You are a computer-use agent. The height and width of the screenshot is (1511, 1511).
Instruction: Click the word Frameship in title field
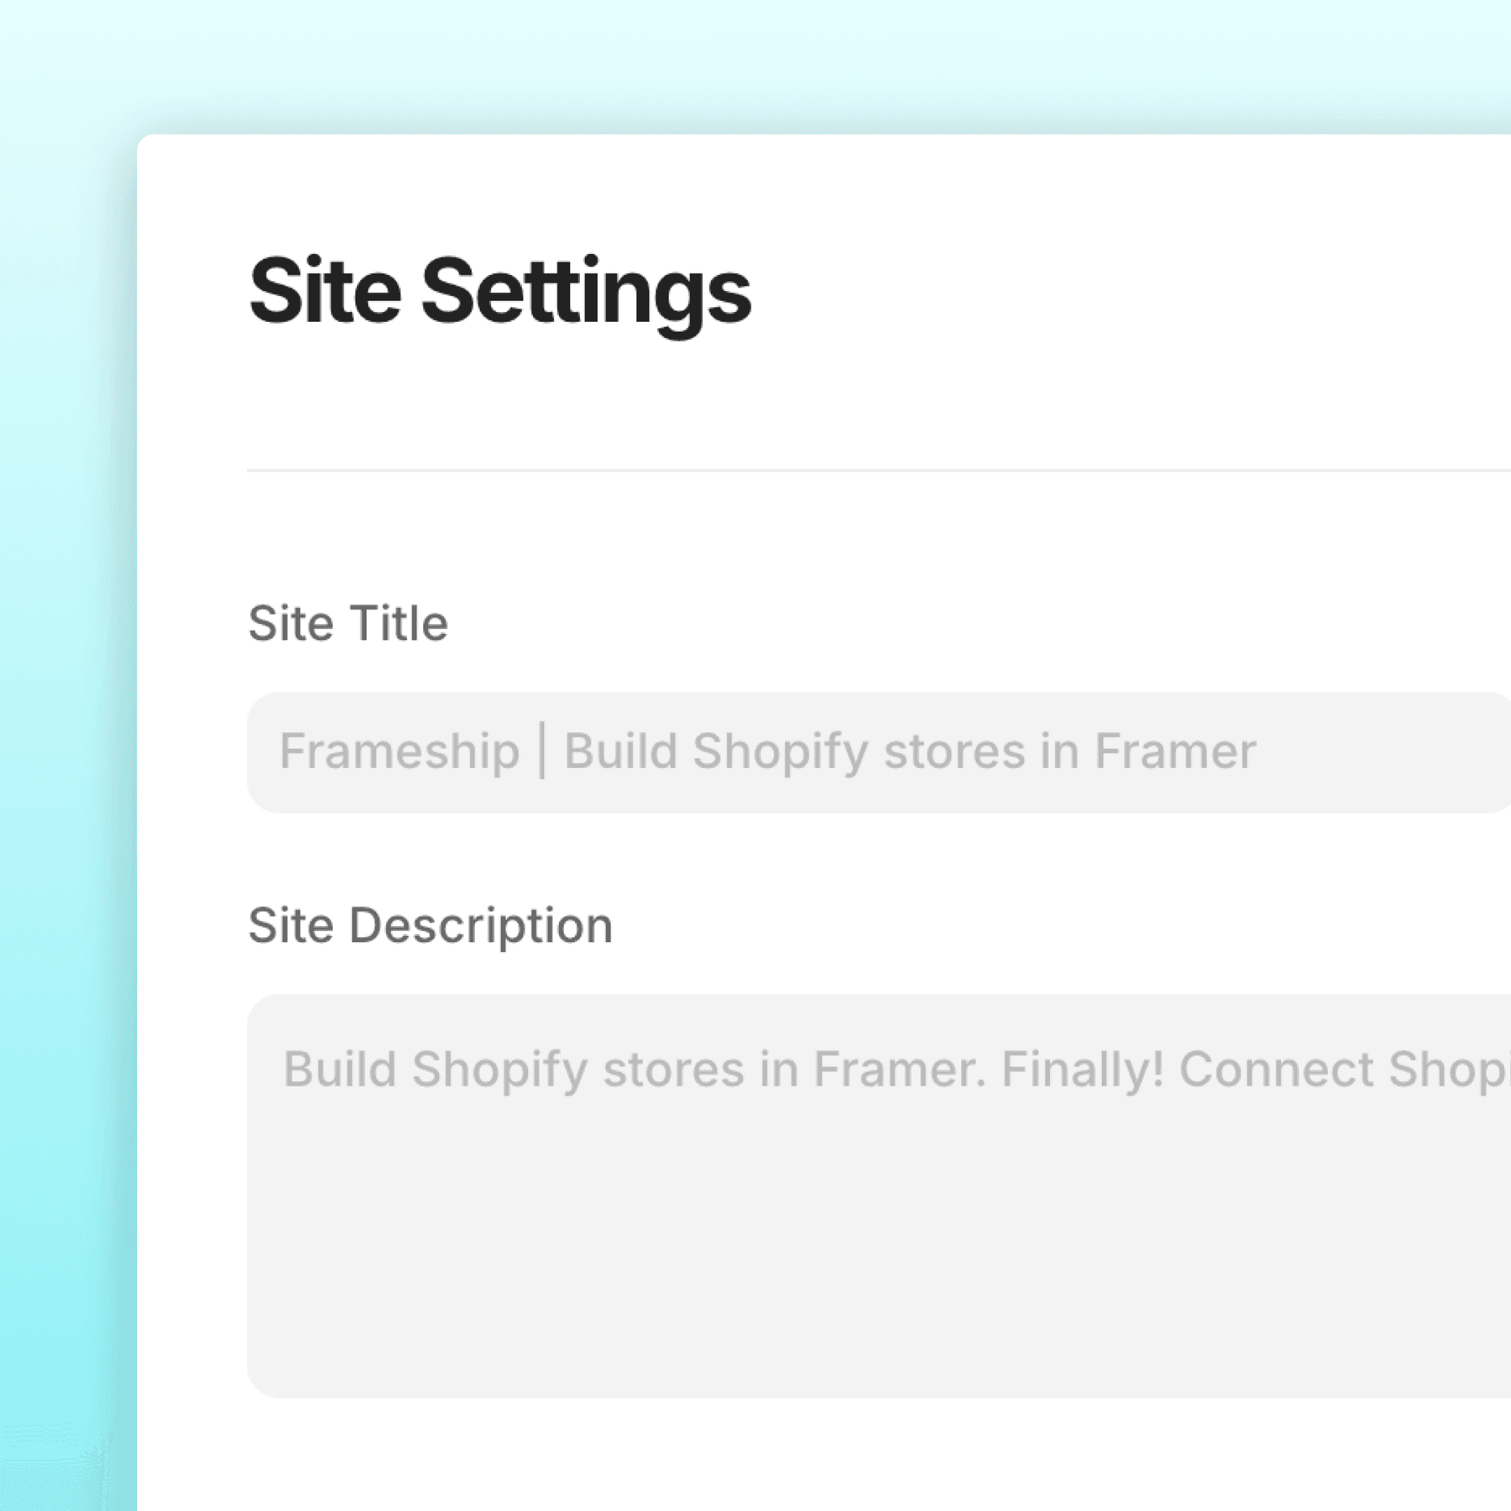[399, 753]
